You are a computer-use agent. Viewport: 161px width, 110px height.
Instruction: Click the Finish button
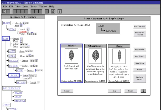(131, 91)
